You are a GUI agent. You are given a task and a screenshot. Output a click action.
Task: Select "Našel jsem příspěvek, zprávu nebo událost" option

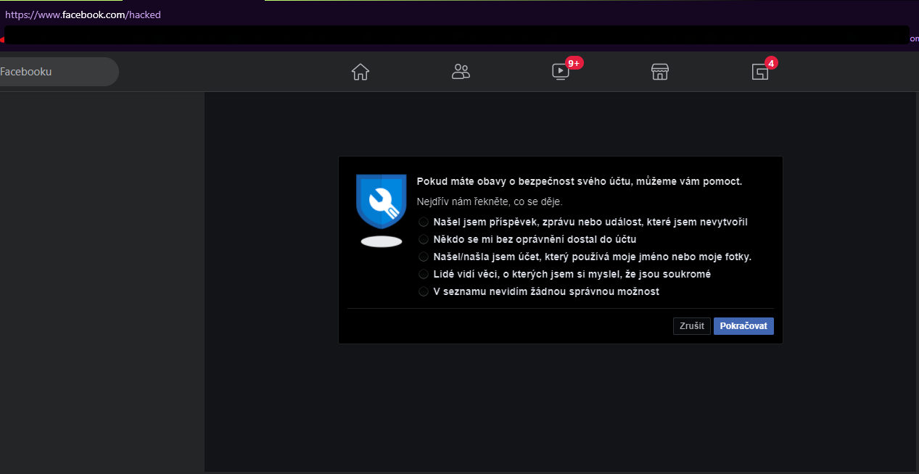click(424, 222)
